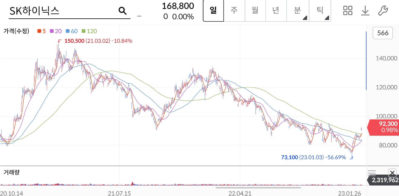
Task: Click the 2,319,962 volume value tag
Action: 383,180
